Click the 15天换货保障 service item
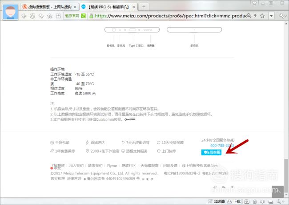Screen dimensions: 289x205 170,142
